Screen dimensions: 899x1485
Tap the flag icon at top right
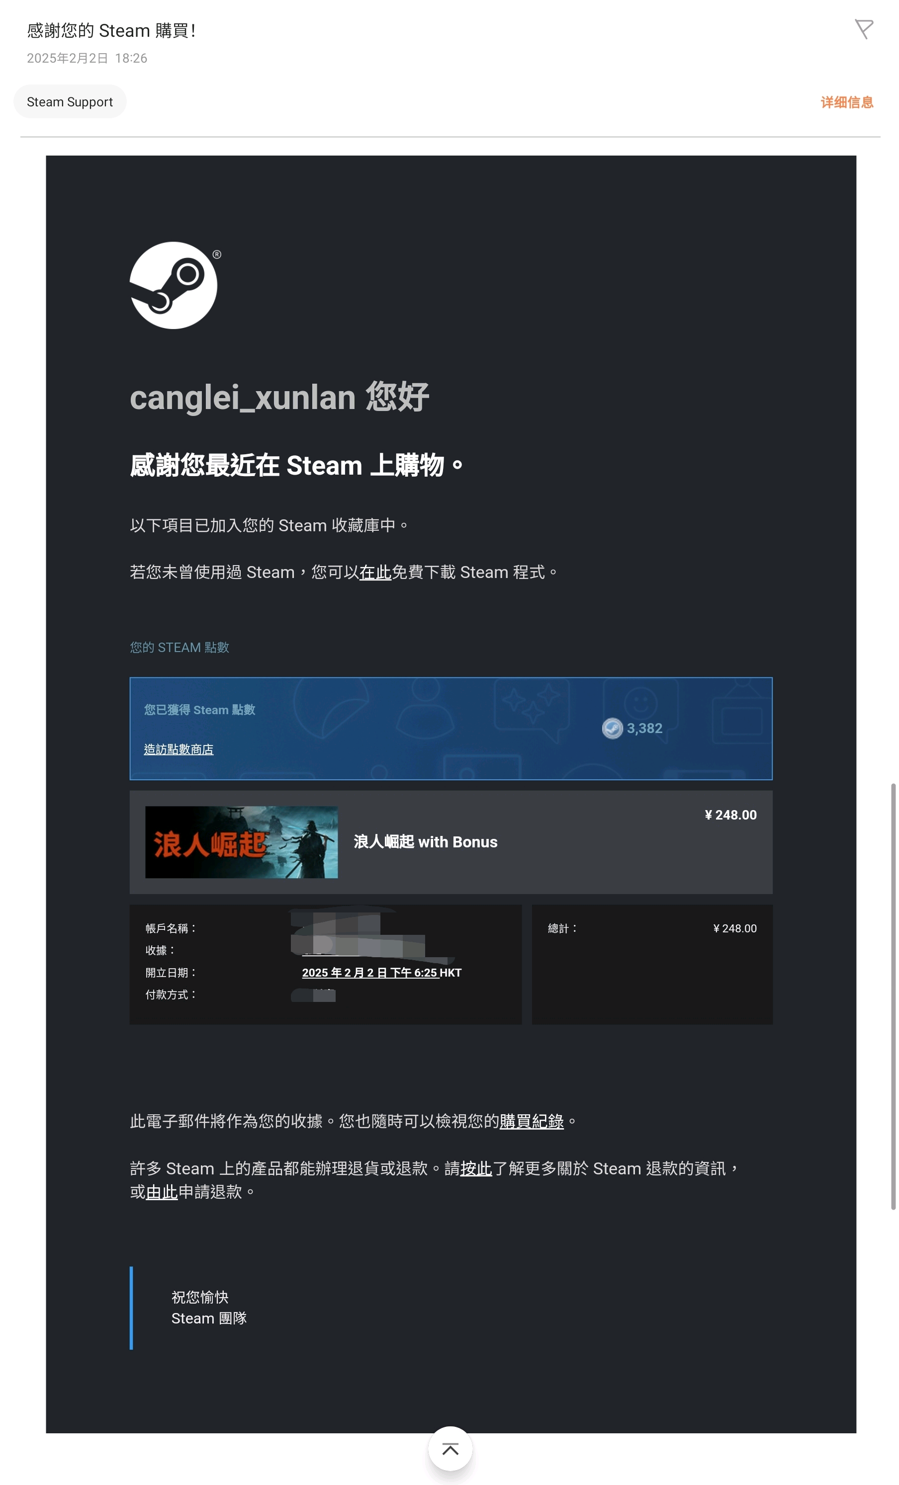point(863,29)
